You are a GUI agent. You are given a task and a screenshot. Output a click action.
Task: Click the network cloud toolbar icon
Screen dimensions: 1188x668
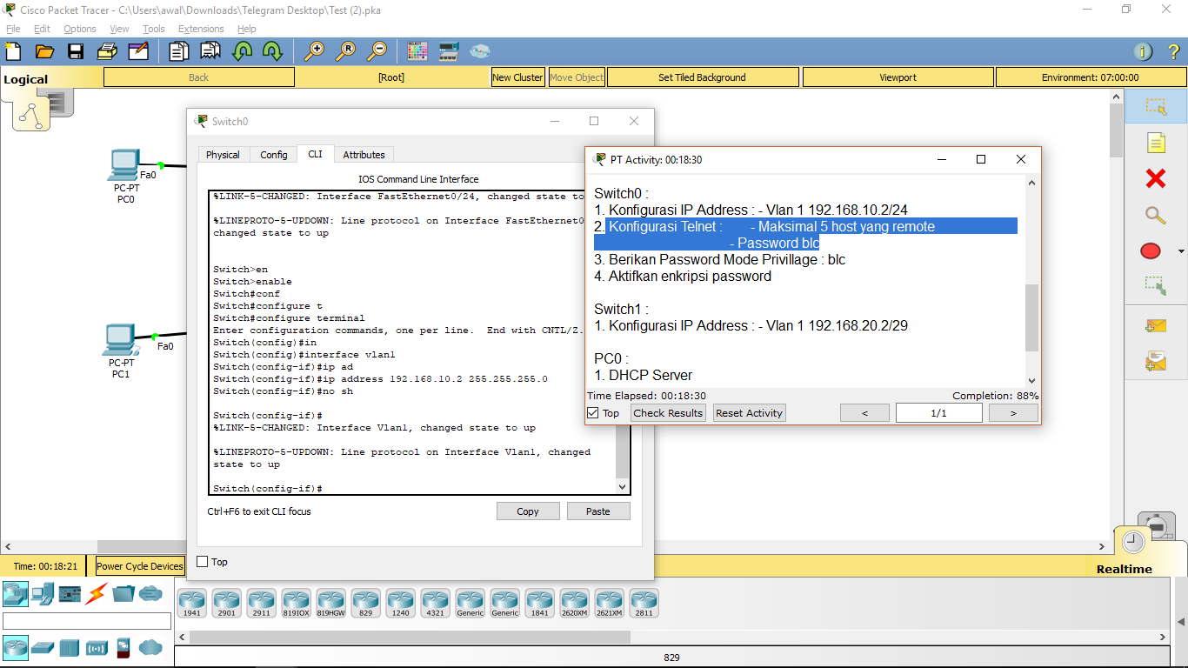coord(480,51)
